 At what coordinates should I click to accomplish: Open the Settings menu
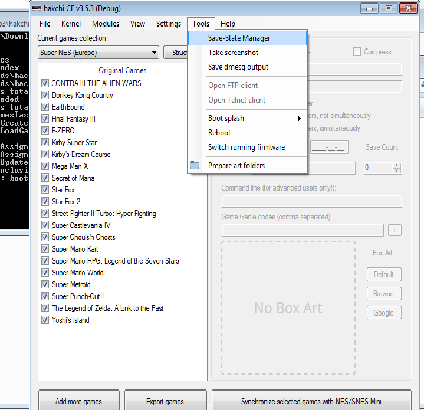[x=169, y=24]
